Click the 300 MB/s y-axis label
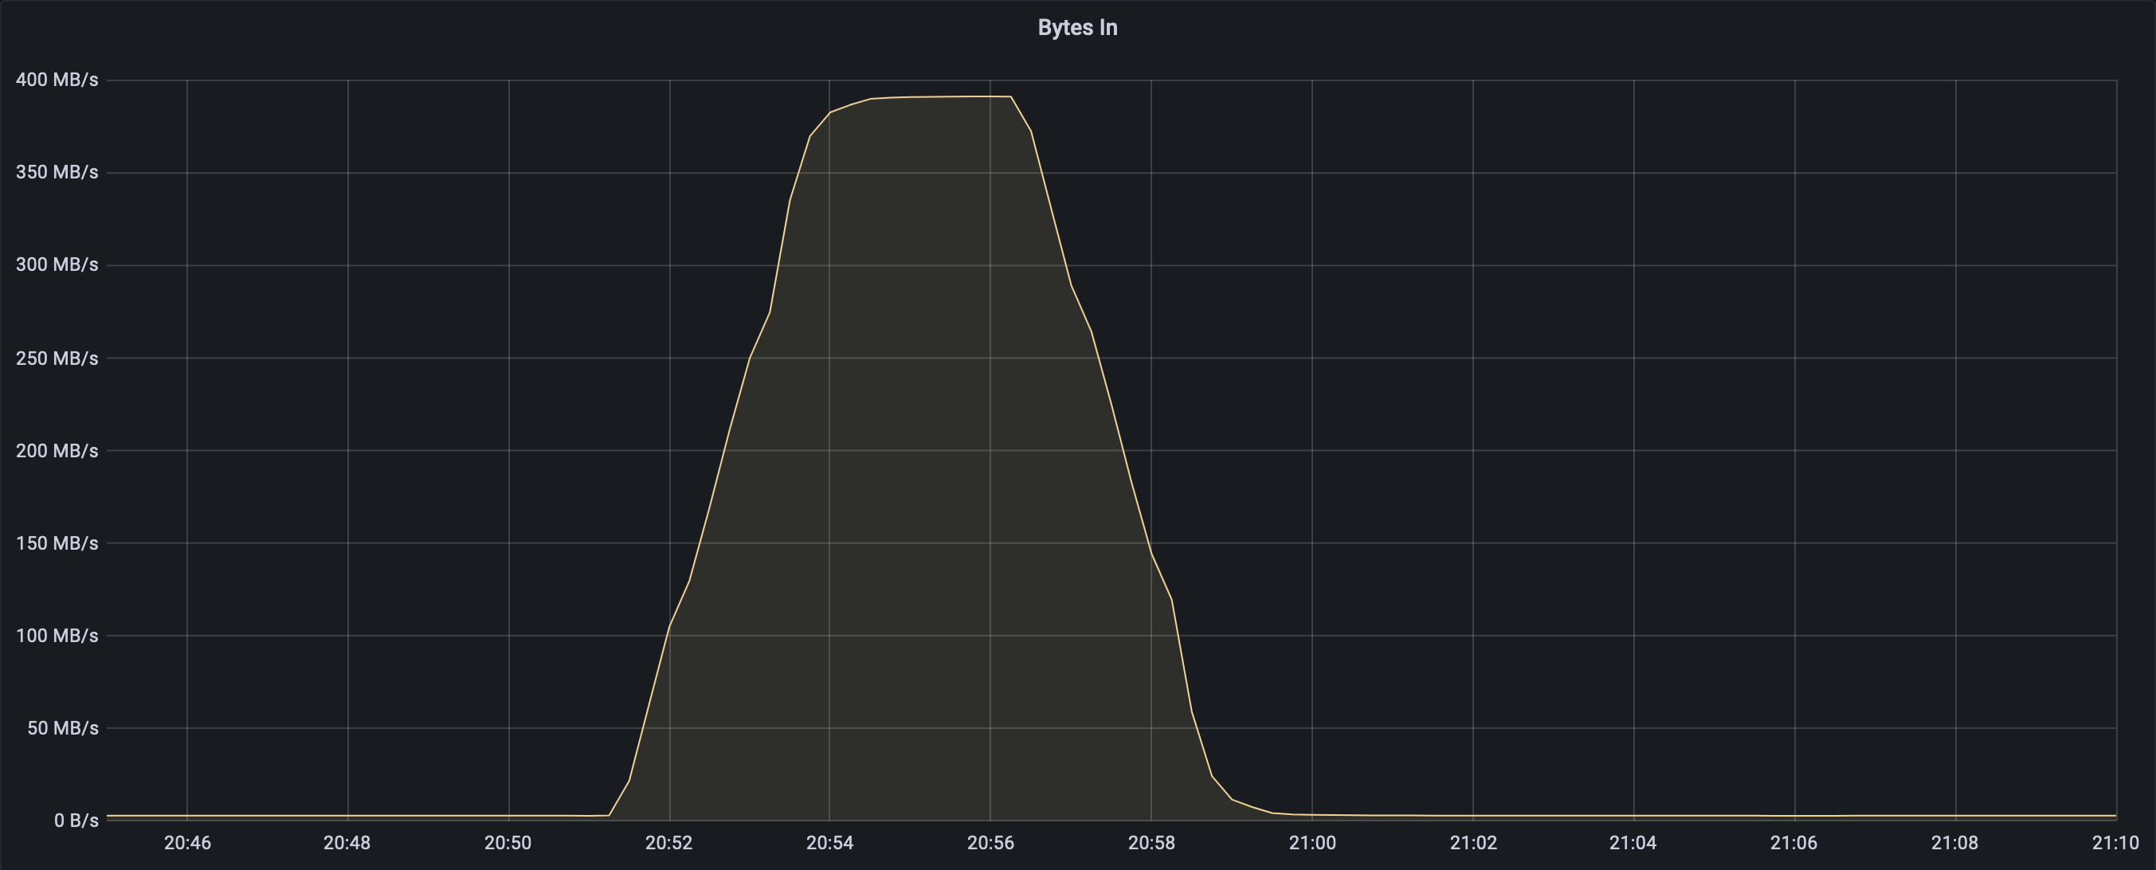This screenshot has width=2156, height=870. (x=57, y=265)
